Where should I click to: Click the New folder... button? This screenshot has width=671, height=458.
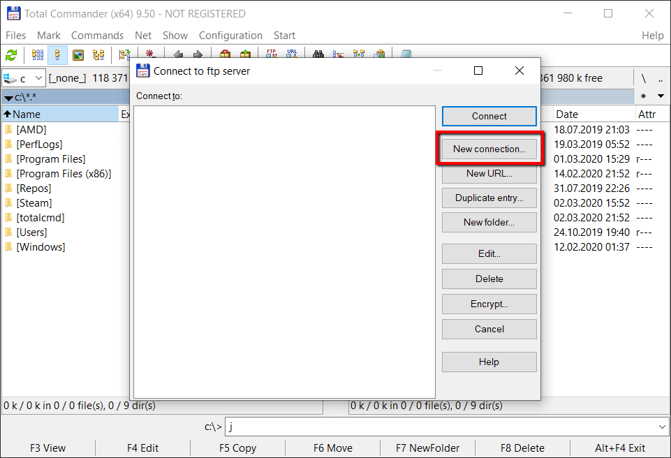489,222
